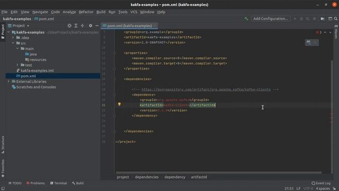Click the red error count indicator
The width and height of the screenshot is (339, 191).
(x=319, y=32)
